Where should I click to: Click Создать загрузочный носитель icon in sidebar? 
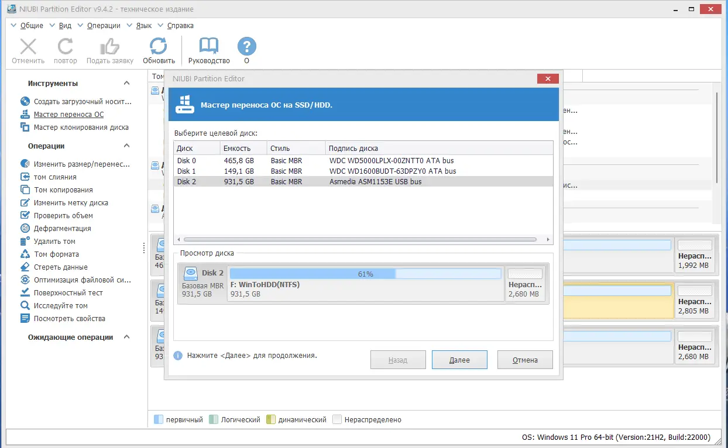[25, 102]
